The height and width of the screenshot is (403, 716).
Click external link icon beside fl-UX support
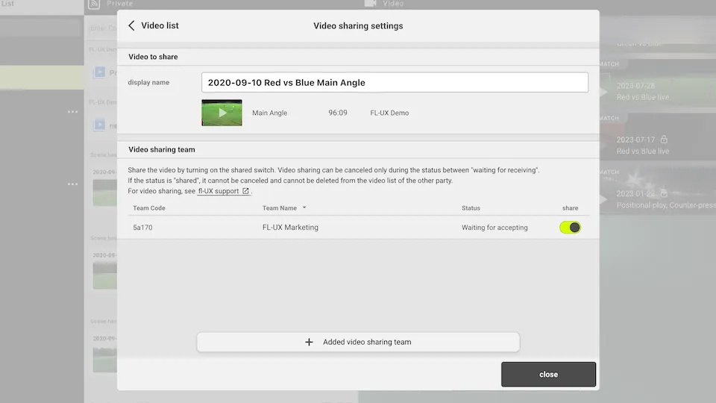(x=245, y=191)
